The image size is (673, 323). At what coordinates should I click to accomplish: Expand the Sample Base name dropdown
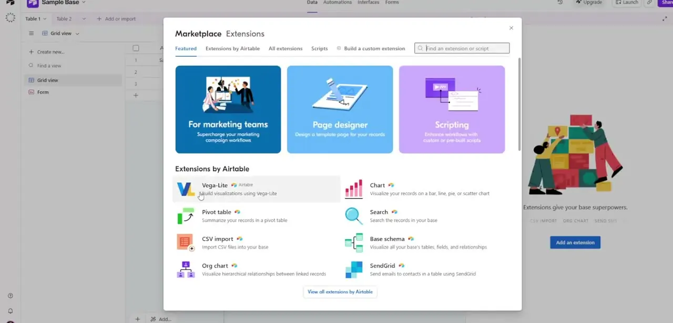(84, 3)
